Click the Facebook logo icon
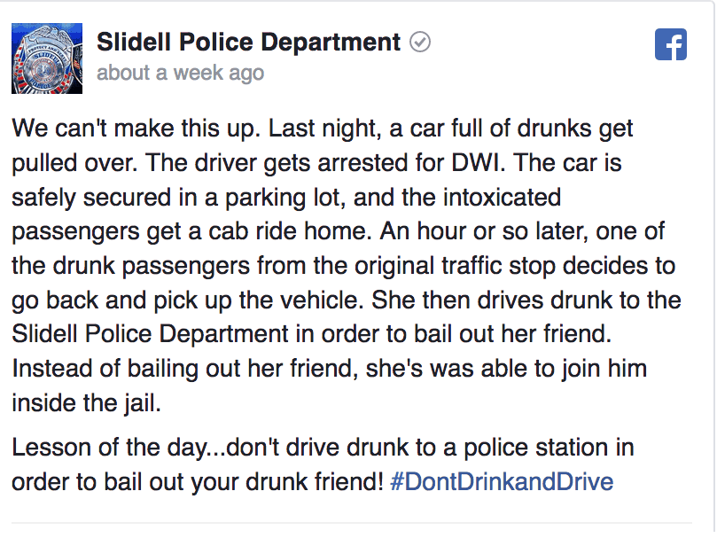This screenshot has height=538, width=717. pyautogui.click(x=670, y=44)
